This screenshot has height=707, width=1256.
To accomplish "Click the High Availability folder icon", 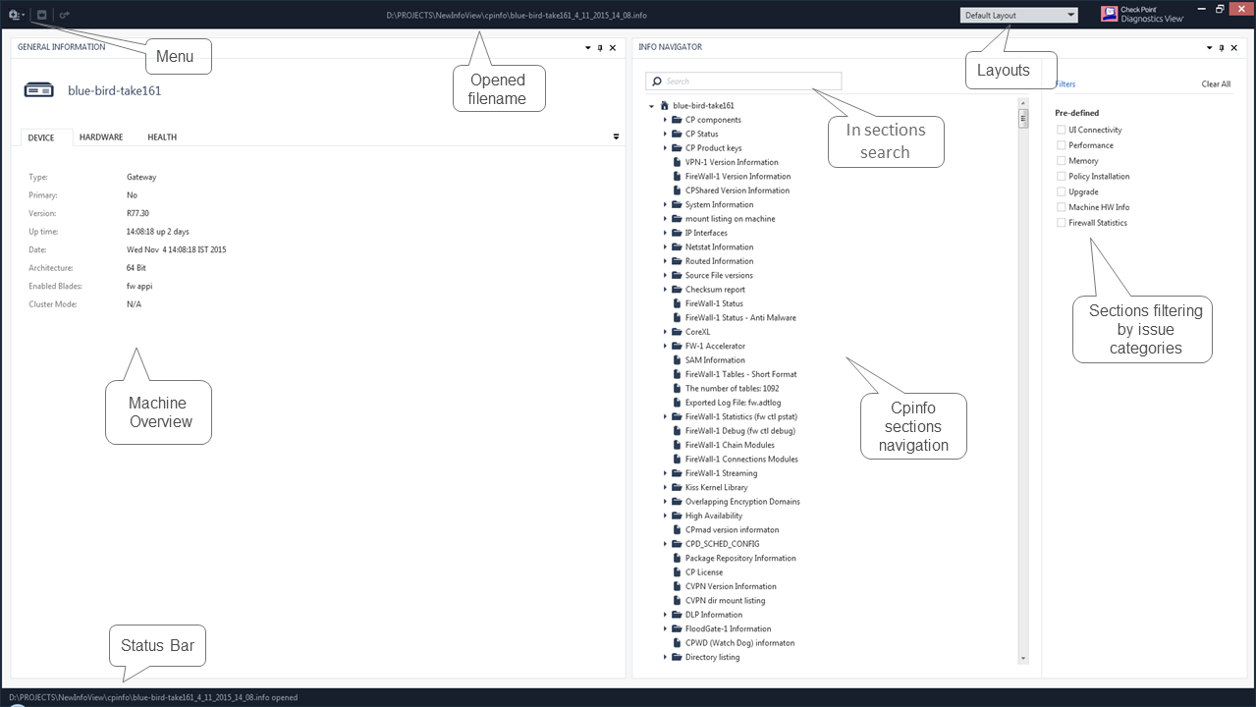I will click(x=678, y=516).
